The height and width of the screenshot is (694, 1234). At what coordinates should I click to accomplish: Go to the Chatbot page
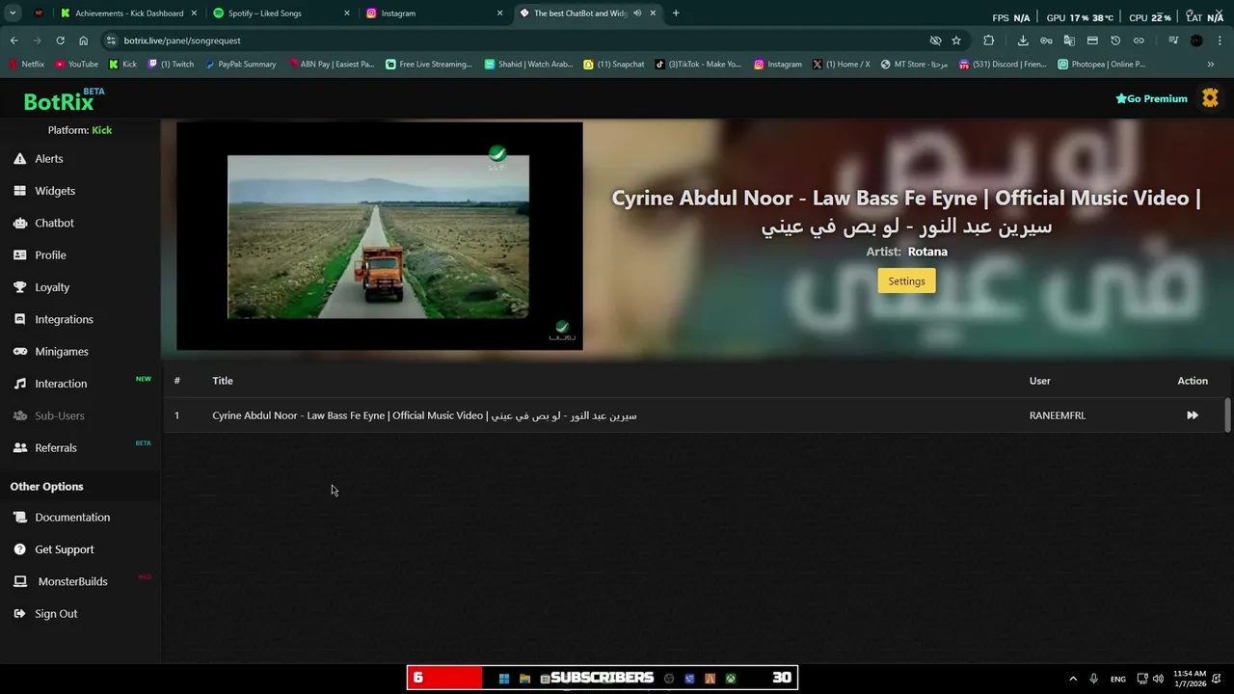pyautogui.click(x=54, y=223)
